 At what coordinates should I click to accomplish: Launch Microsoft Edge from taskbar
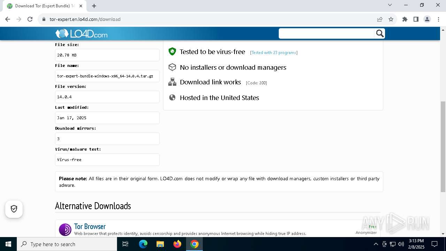(143, 244)
